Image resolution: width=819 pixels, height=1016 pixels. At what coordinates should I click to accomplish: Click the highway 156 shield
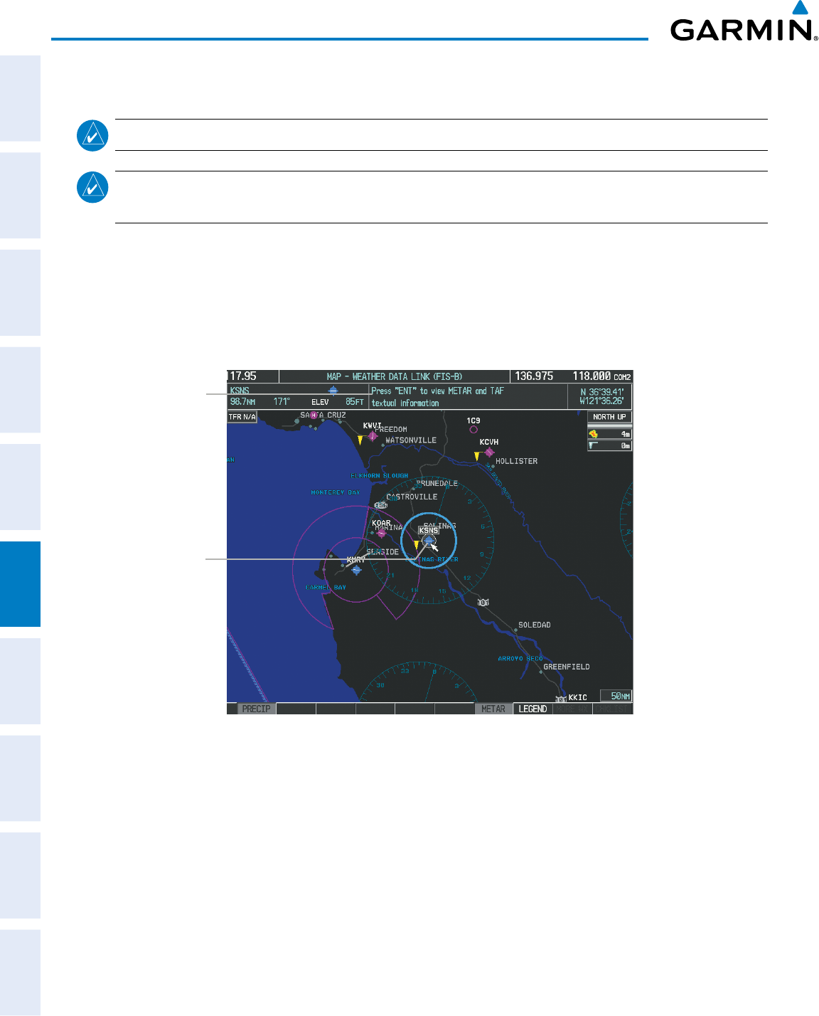381,505
